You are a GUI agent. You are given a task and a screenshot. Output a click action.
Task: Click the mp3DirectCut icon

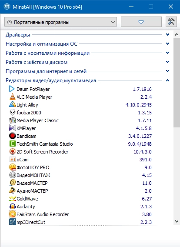pyautogui.click(x=13, y=222)
